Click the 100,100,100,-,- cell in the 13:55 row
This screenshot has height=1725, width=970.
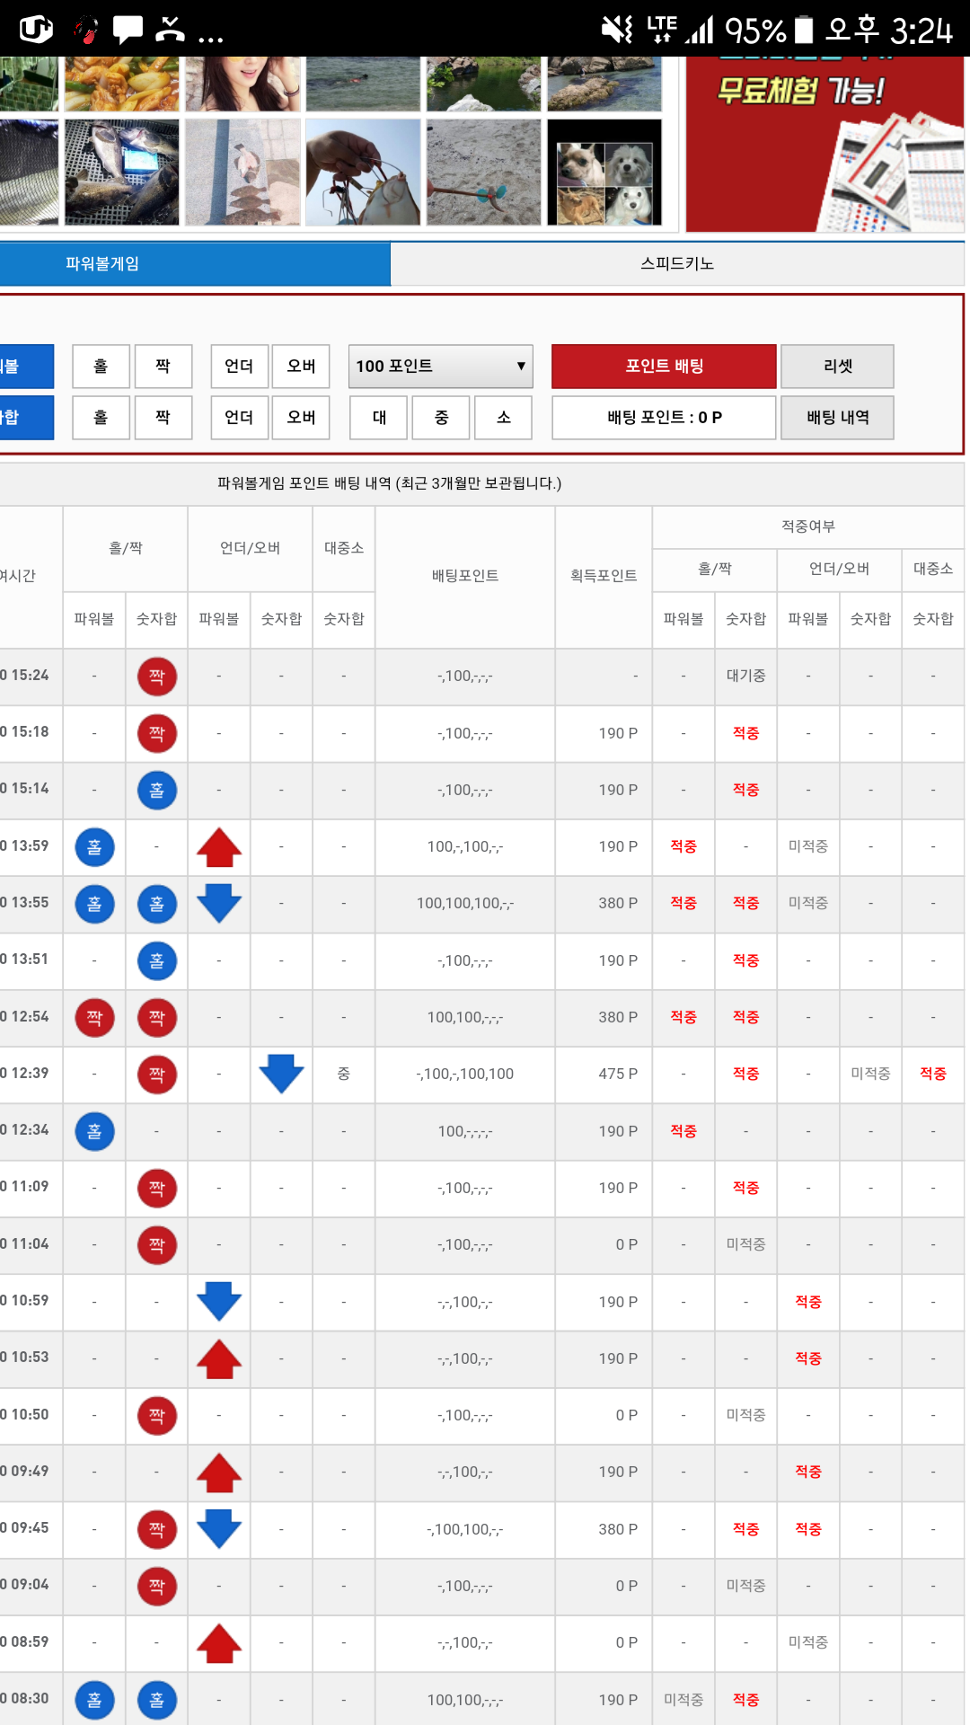point(465,904)
